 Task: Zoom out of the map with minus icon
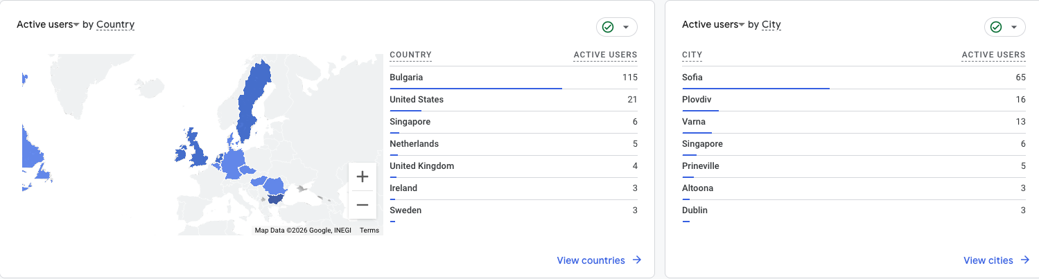362,205
